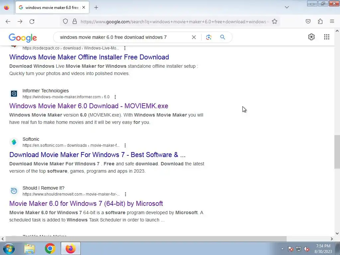
Task: Click the Softonic favicon
Action: tap(14, 142)
